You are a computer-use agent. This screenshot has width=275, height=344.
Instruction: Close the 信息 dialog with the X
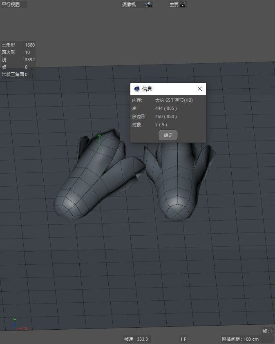click(200, 89)
